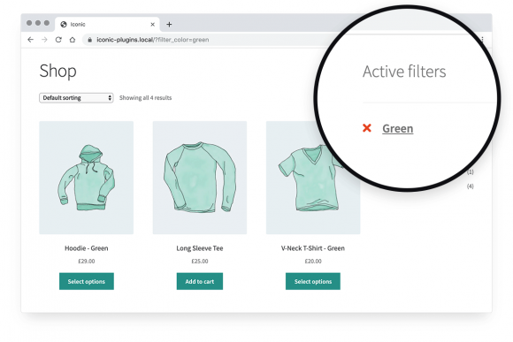Open the Default sorting dropdown

click(76, 98)
